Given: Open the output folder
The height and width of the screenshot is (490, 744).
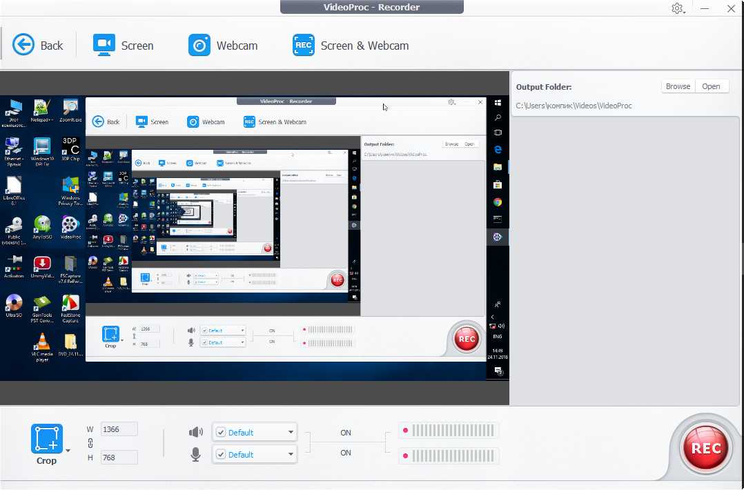Looking at the screenshot, I should (x=711, y=86).
